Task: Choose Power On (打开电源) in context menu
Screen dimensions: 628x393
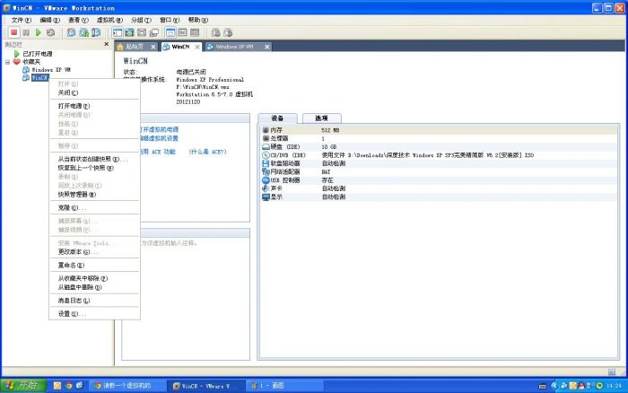Action: coord(94,106)
